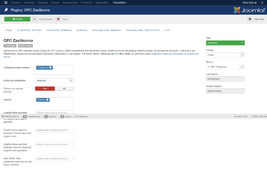Screen dimensions: 267x182
Task: Set Zobrazit po vybrání dopravy to Ne
Action: point(64,88)
